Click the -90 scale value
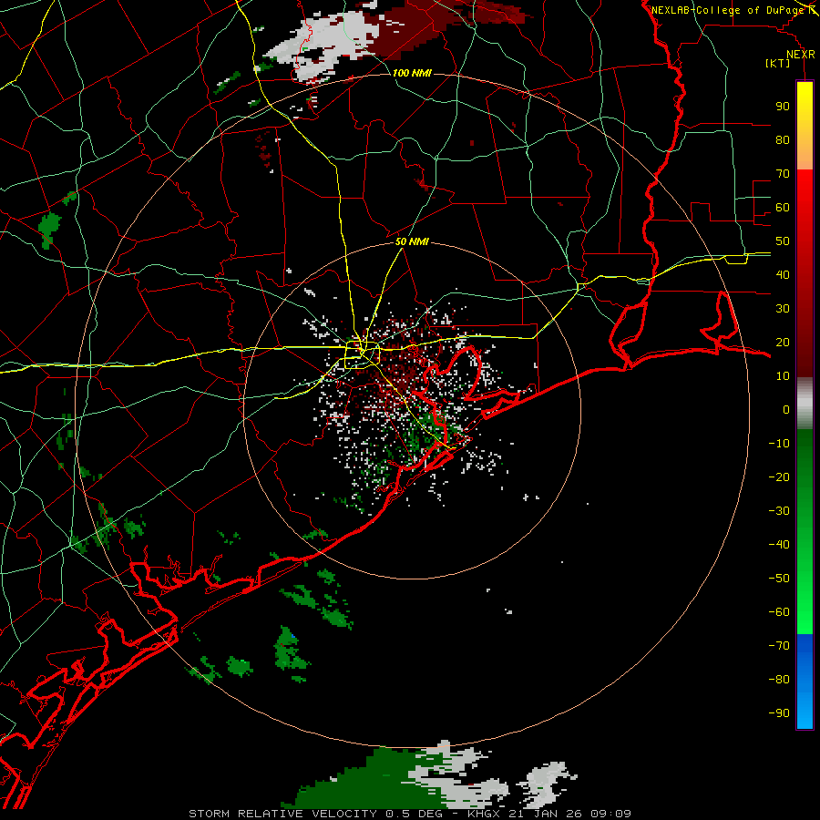820x820 pixels. pos(779,713)
